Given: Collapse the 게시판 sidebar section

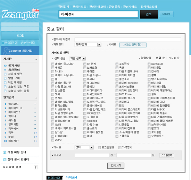Looking at the screenshot, I should click(x=36, y=59).
